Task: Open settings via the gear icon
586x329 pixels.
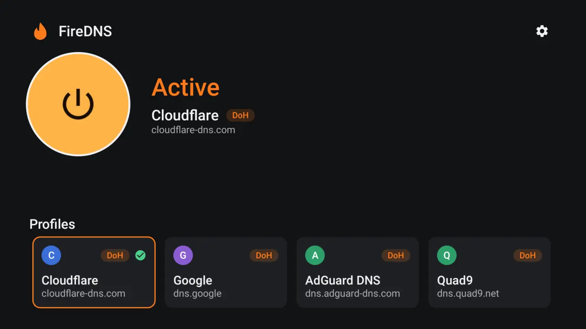Action: (x=542, y=31)
